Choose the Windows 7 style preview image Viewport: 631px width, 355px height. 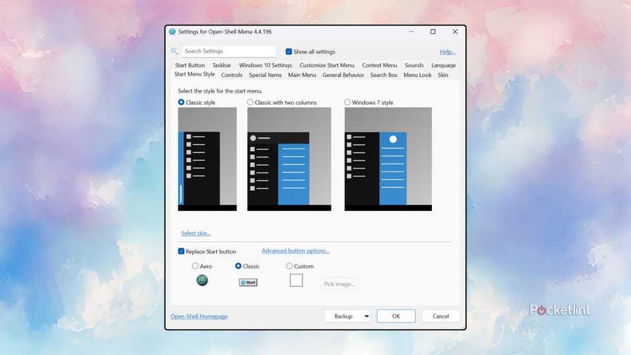[388, 159]
